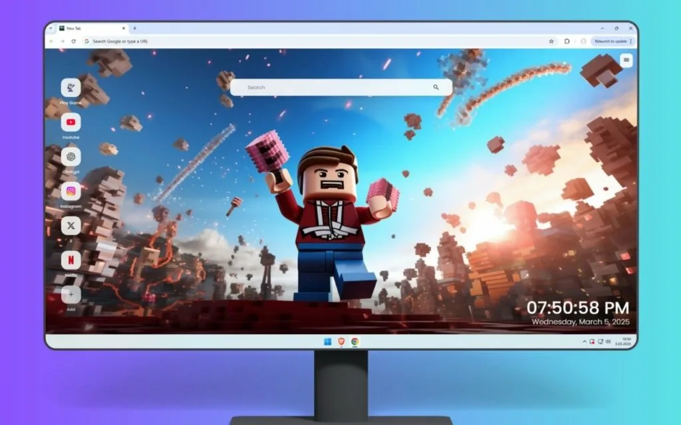
Task: Reload the page
Action: (x=73, y=41)
